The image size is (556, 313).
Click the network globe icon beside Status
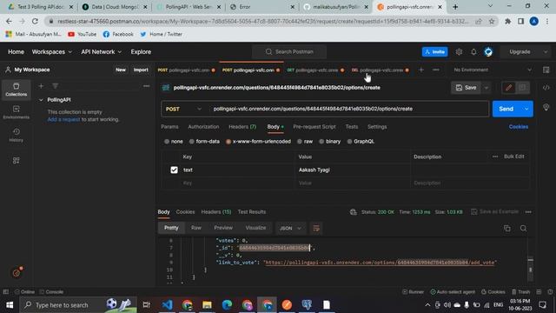coord(353,212)
